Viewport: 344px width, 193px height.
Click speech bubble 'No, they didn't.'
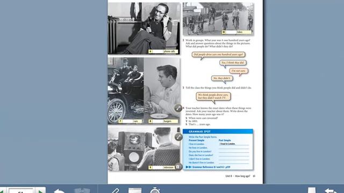click(222, 78)
